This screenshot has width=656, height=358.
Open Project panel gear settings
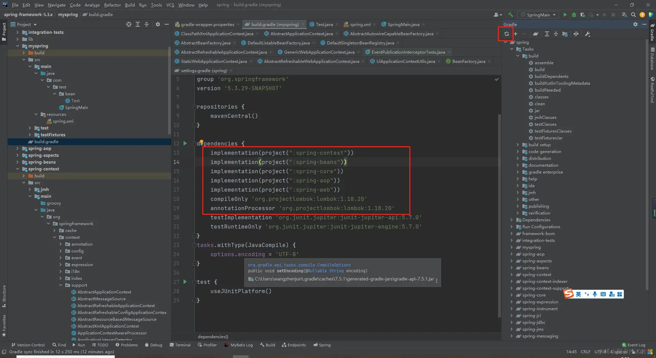tap(158, 24)
